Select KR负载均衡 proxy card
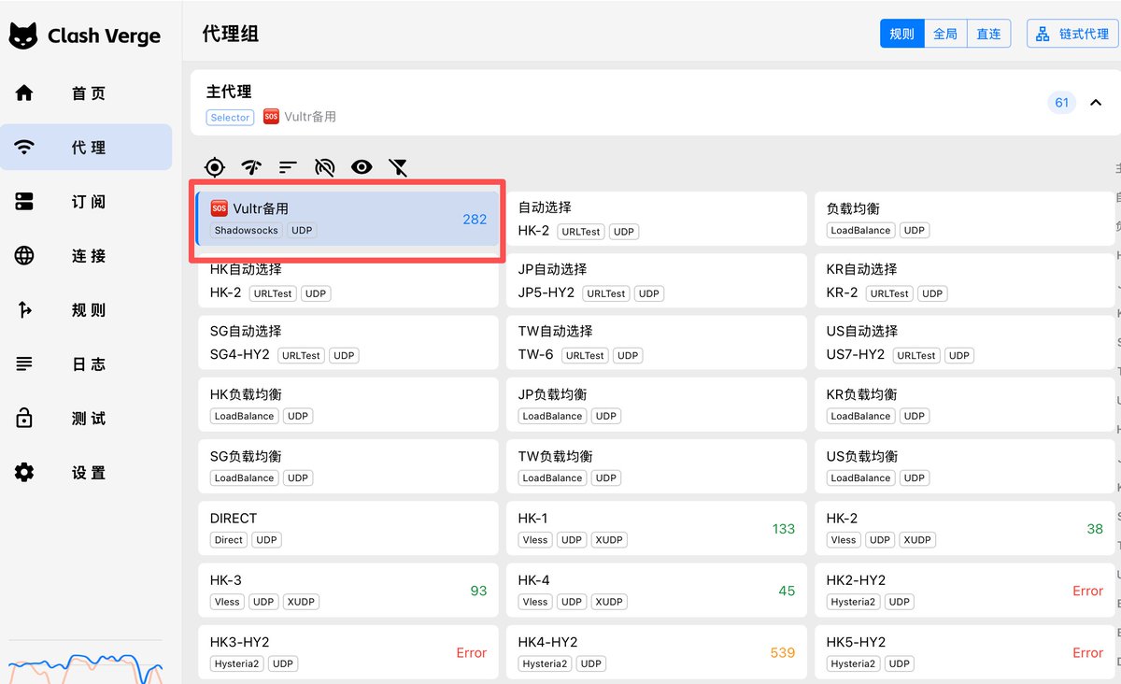 click(965, 405)
